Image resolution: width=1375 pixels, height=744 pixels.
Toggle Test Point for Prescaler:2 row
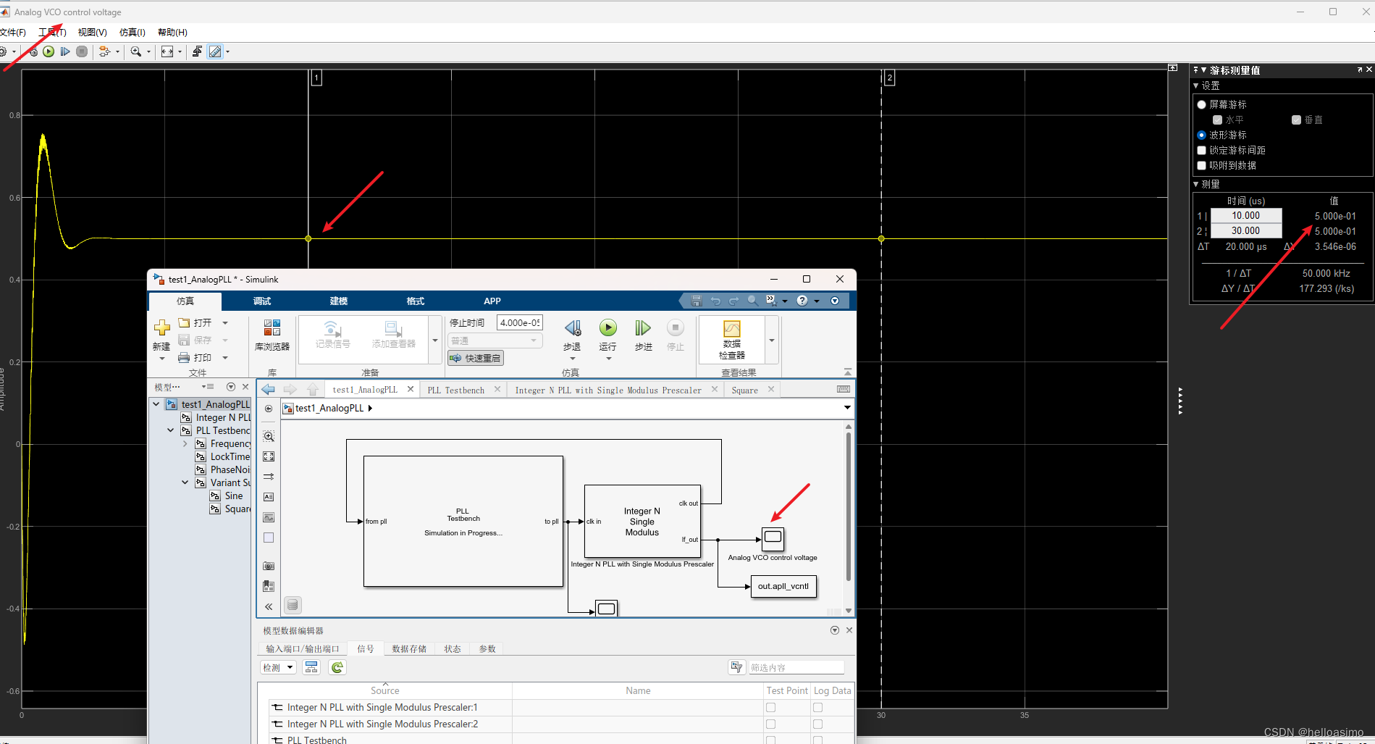point(770,724)
